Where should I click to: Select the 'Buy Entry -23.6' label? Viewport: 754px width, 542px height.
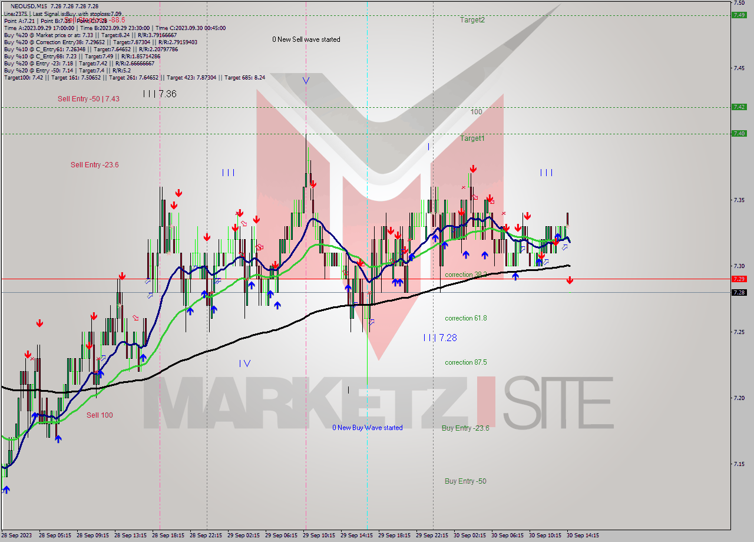[465, 428]
